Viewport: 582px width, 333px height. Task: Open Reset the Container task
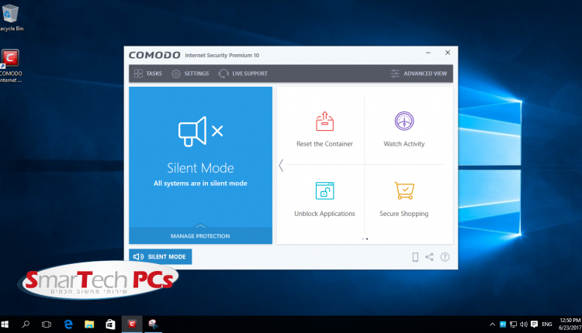point(324,129)
